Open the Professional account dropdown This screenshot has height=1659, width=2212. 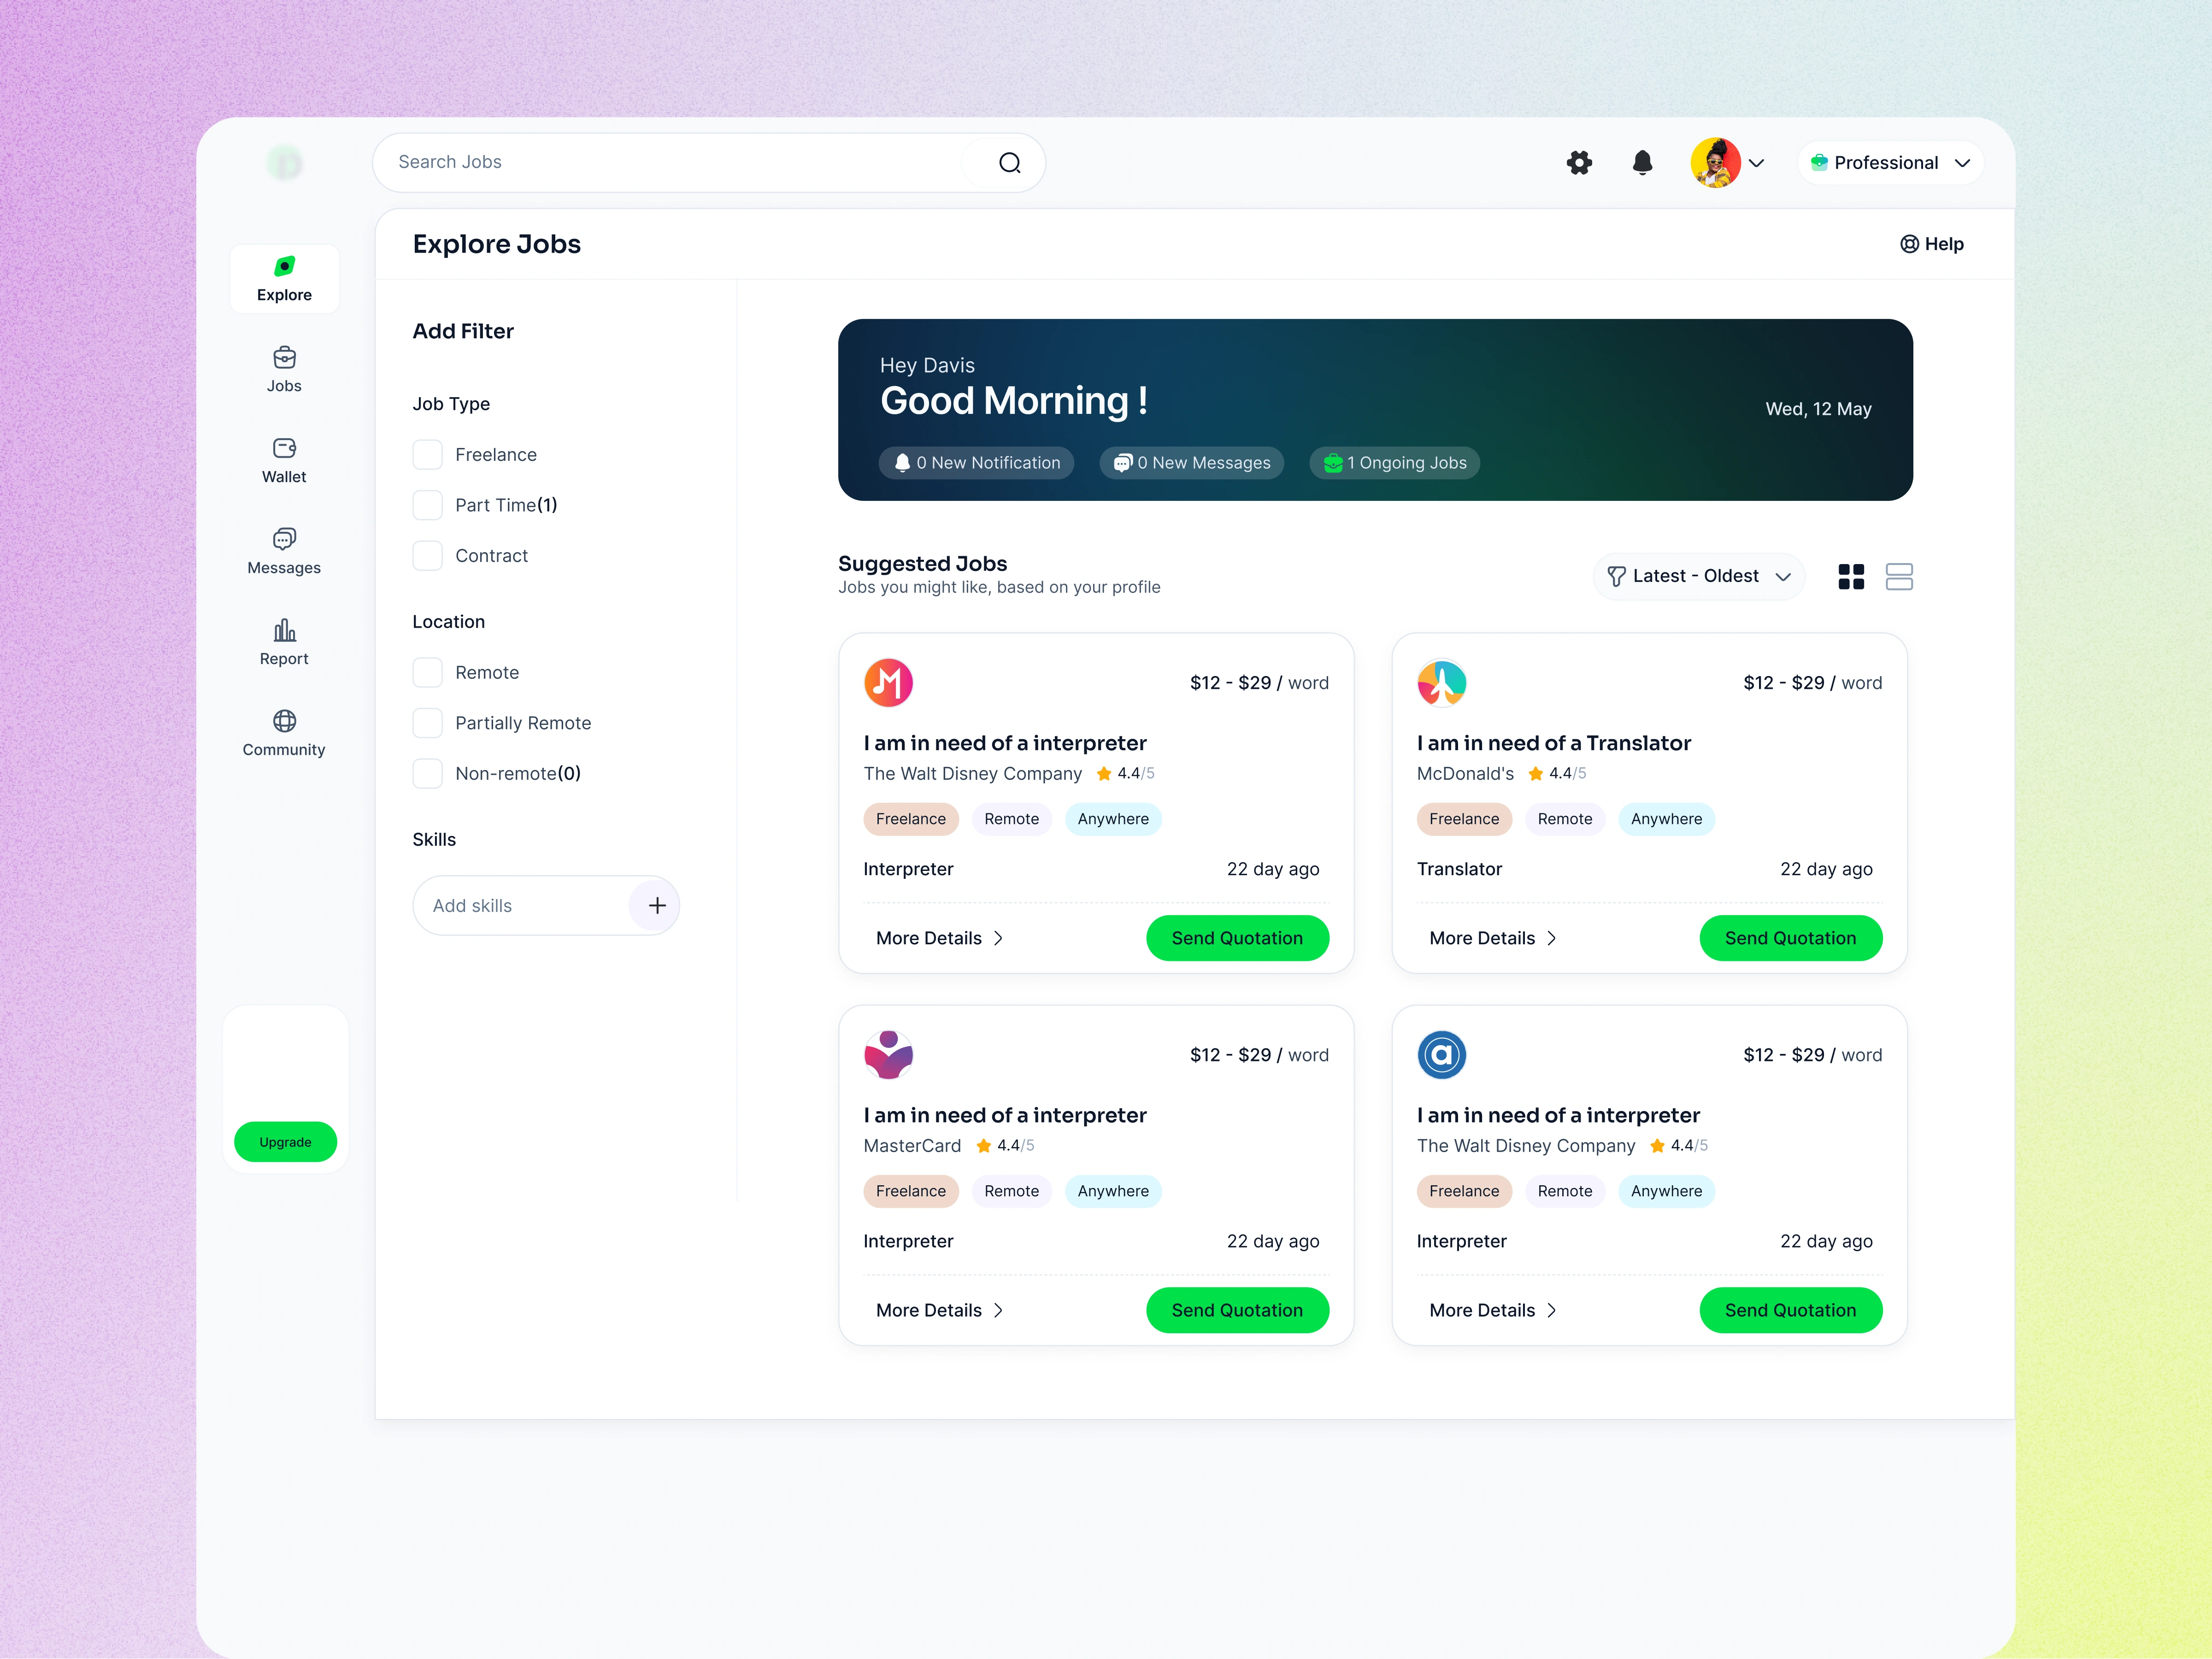coord(1890,162)
